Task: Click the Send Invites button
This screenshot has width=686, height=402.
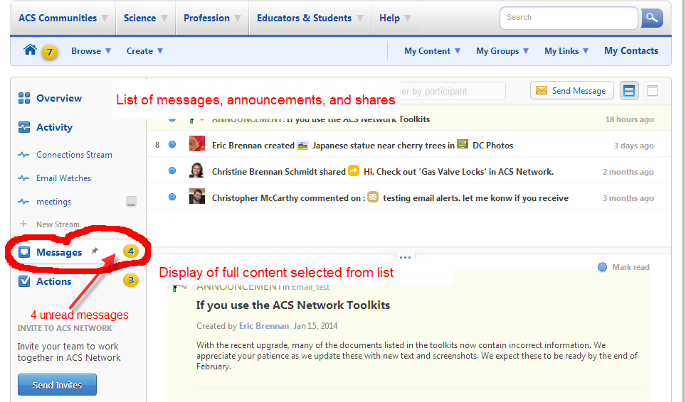Action: pyautogui.click(x=57, y=385)
